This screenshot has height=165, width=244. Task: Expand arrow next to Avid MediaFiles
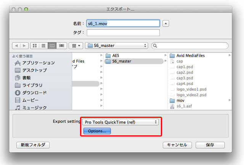pyautogui.click(x=230, y=55)
